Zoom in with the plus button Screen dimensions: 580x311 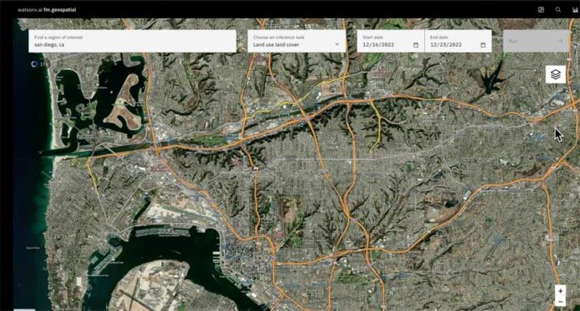tap(560, 291)
